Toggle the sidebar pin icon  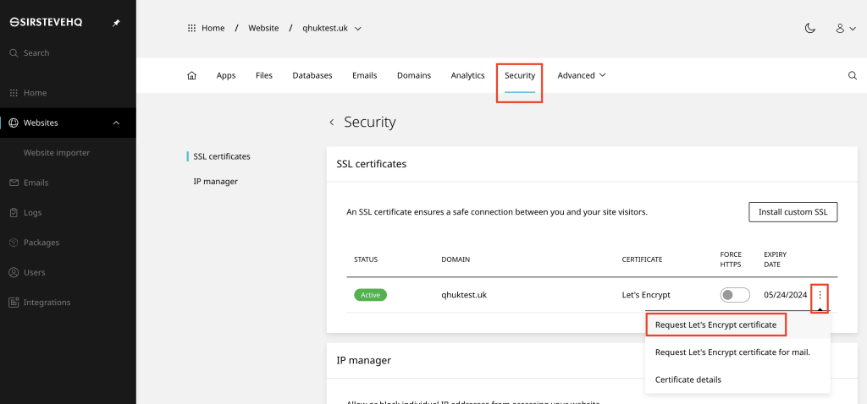[x=116, y=23]
